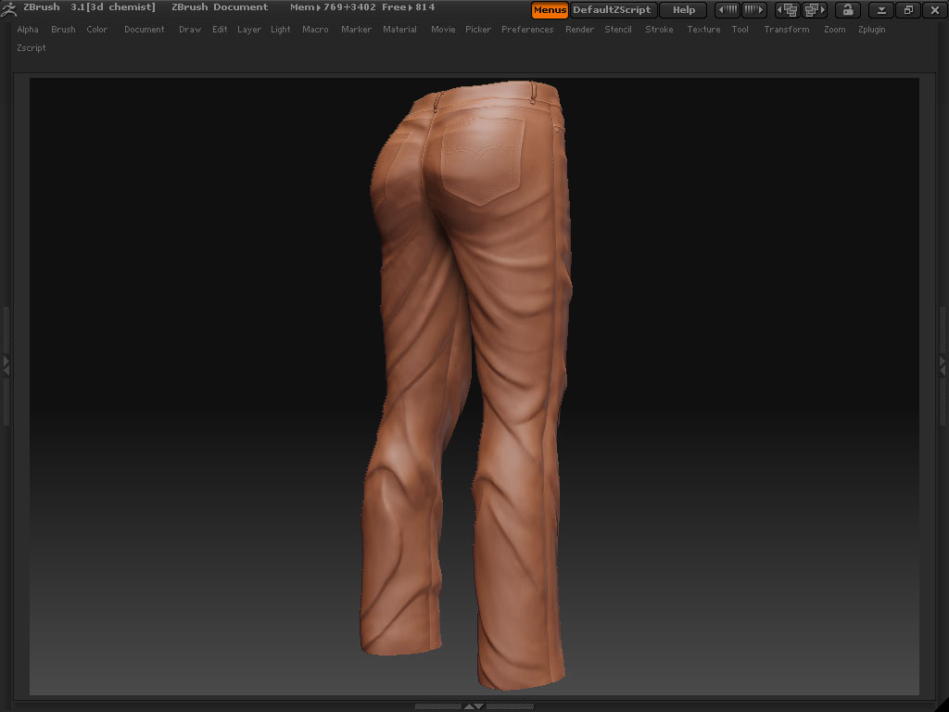Open the Preferences menu

pyautogui.click(x=527, y=29)
